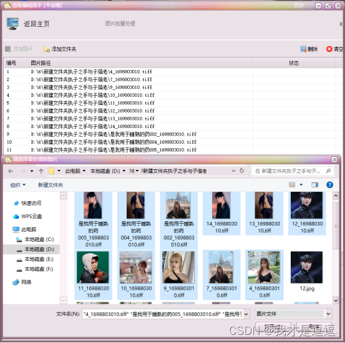Select row 4 path 10_1698803010.tiff
The width and height of the screenshot is (345, 343).
coord(92,95)
